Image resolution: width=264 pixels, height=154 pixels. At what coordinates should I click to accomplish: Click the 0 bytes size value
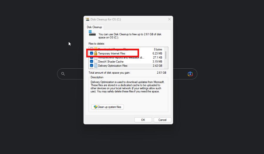(x=158, y=49)
